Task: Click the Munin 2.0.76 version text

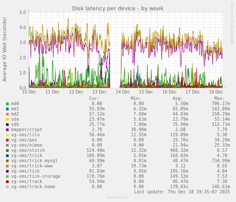Action: click(x=118, y=198)
